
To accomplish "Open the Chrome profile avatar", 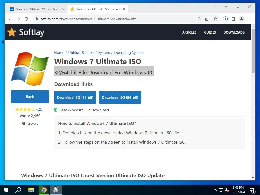I will 242,19.
